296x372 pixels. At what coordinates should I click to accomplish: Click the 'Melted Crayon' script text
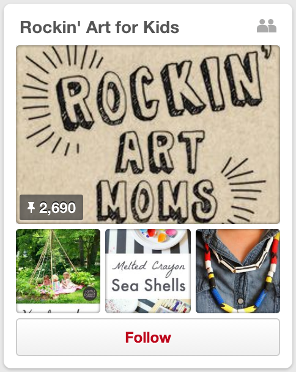click(149, 267)
